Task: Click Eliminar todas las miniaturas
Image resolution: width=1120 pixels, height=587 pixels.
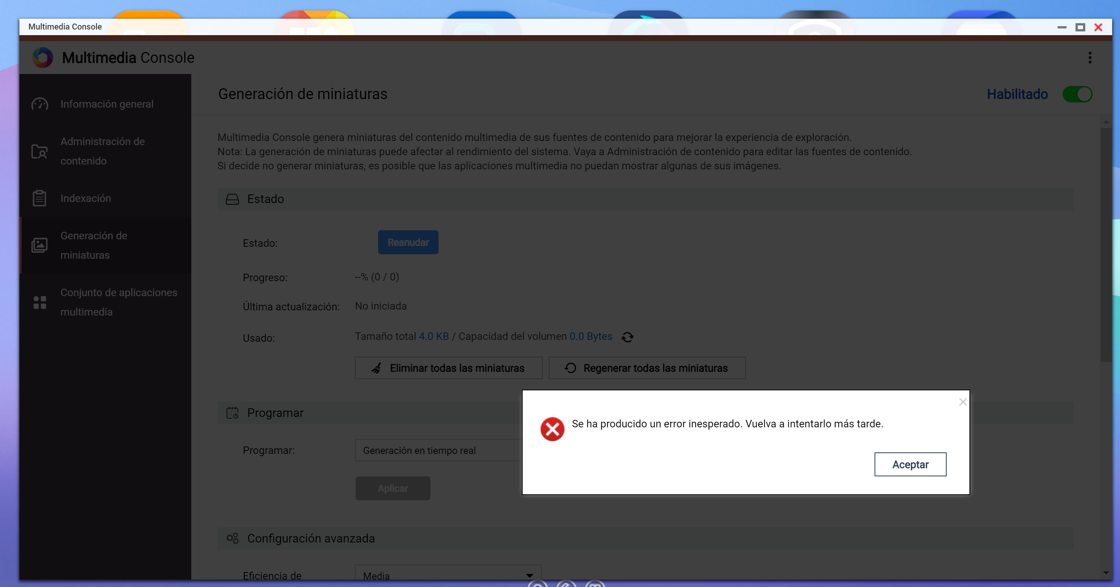Action: [448, 368]
